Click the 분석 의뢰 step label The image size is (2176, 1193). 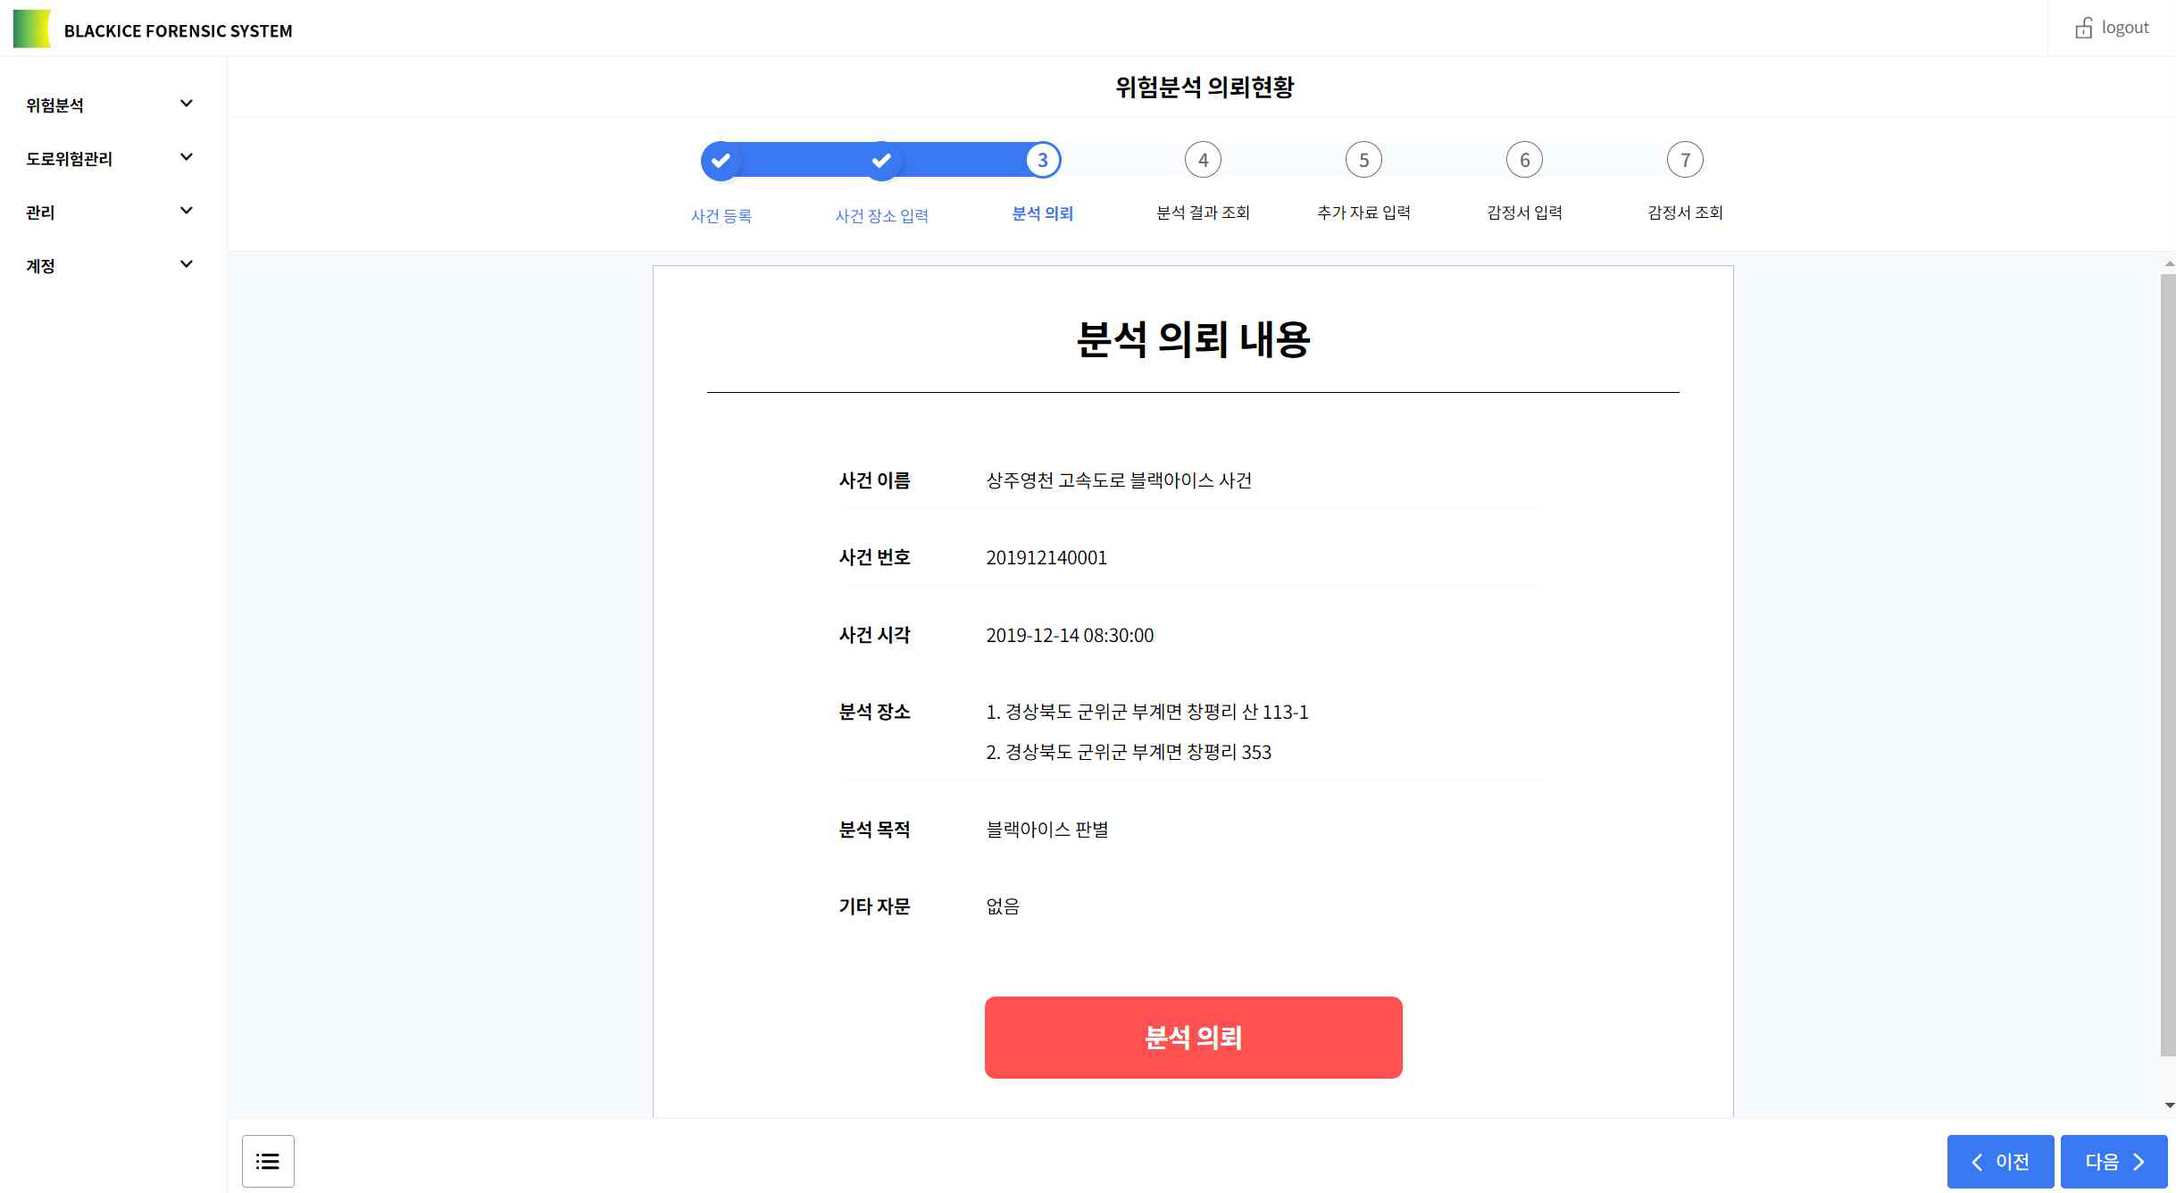click(1042, 213)
